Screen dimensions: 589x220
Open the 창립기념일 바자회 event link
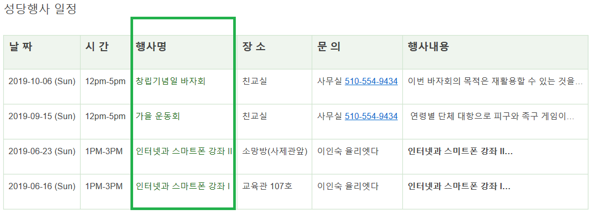click(170, 82)
